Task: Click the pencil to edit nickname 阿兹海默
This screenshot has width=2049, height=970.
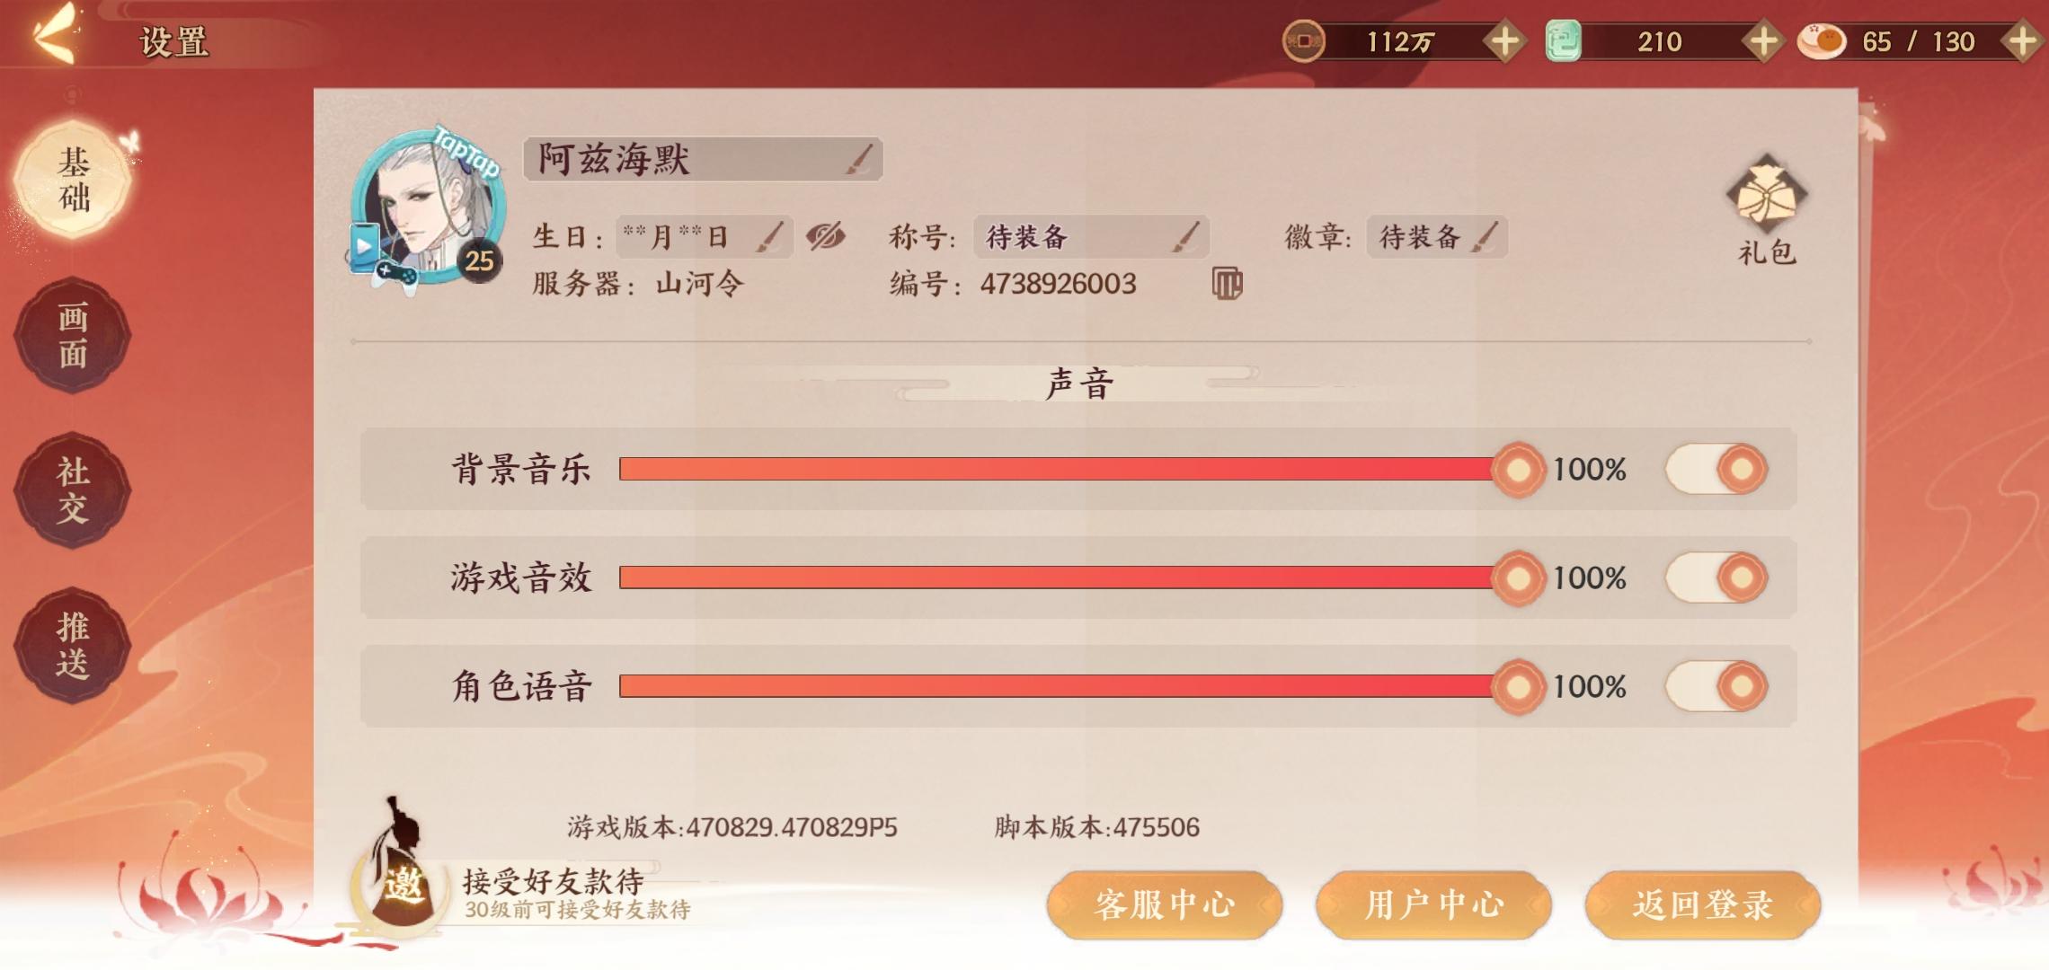Action: 860,160
